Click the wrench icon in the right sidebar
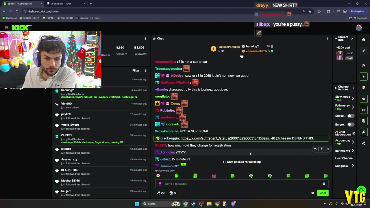Viewport: 370px width, 208px height. [x=364, y=132]
